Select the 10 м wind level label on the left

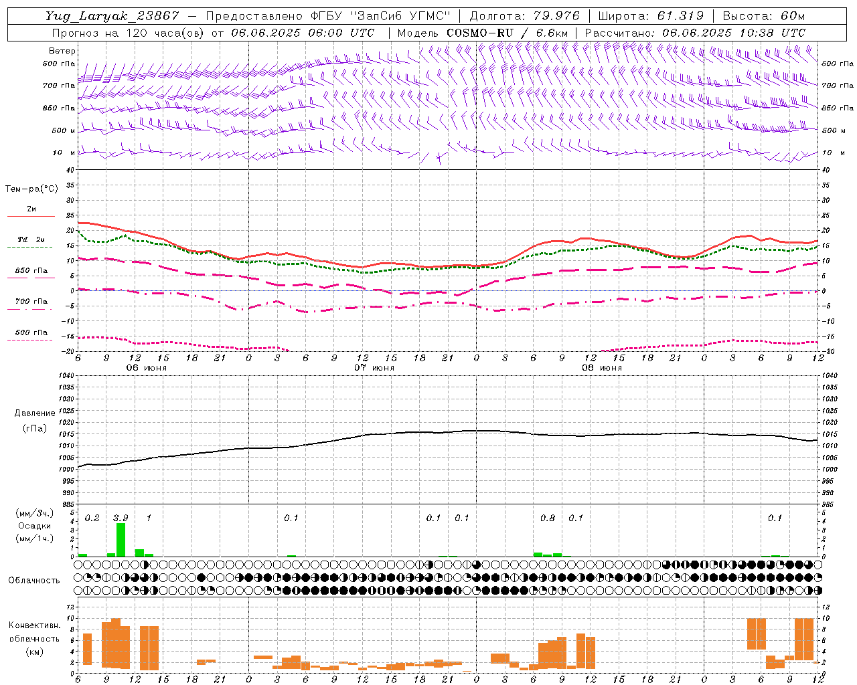pos(64,153)
